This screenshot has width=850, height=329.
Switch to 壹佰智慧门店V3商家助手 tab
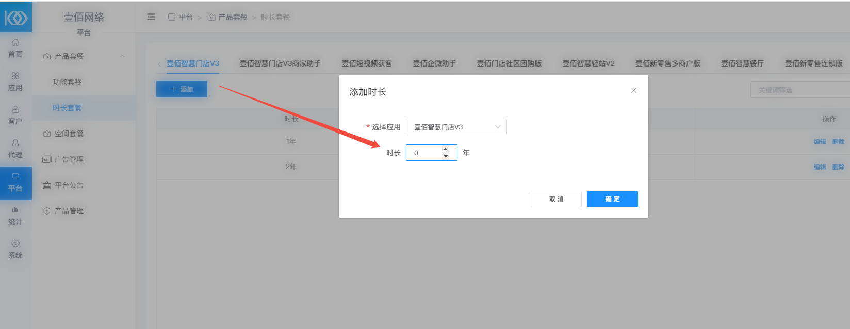click(x=280, y=63)
